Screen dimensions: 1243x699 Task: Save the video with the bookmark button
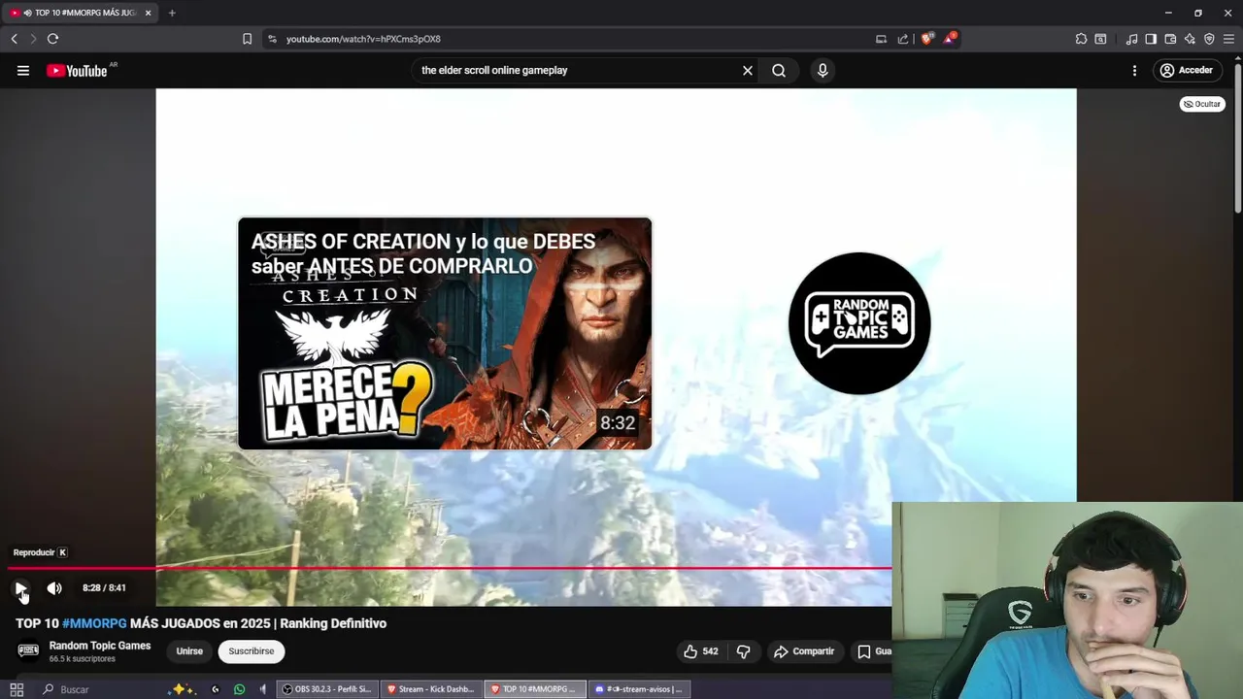click(872, 651)
